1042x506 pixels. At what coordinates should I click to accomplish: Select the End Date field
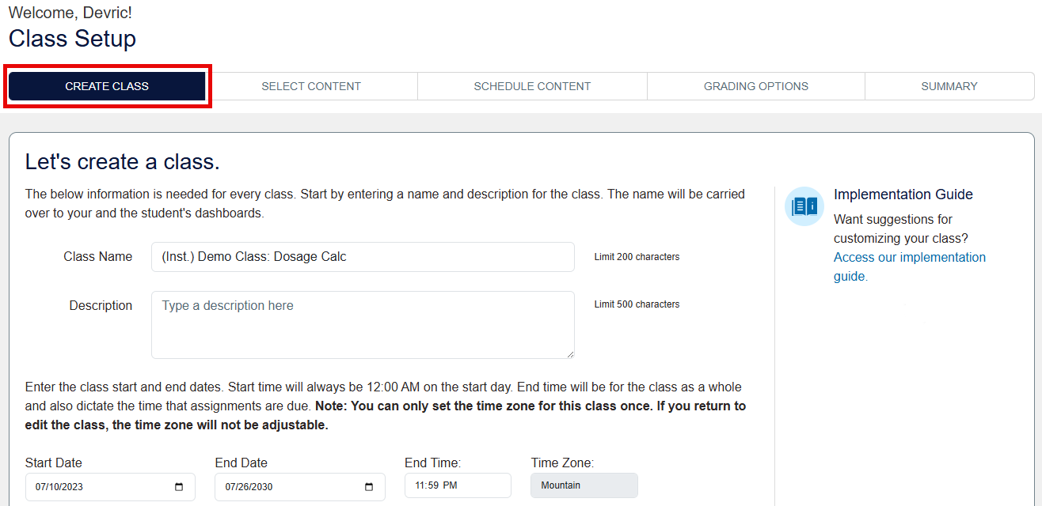click(285, 487)
